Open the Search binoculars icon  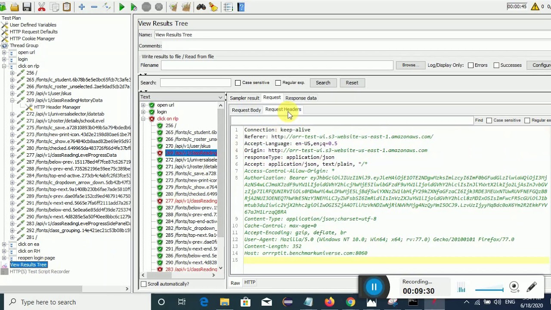click(x=201, y=7)
